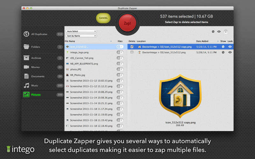Viewport: 255px width, 159px height.
Task: Select the Music note icon
Action: click(26, 85)
